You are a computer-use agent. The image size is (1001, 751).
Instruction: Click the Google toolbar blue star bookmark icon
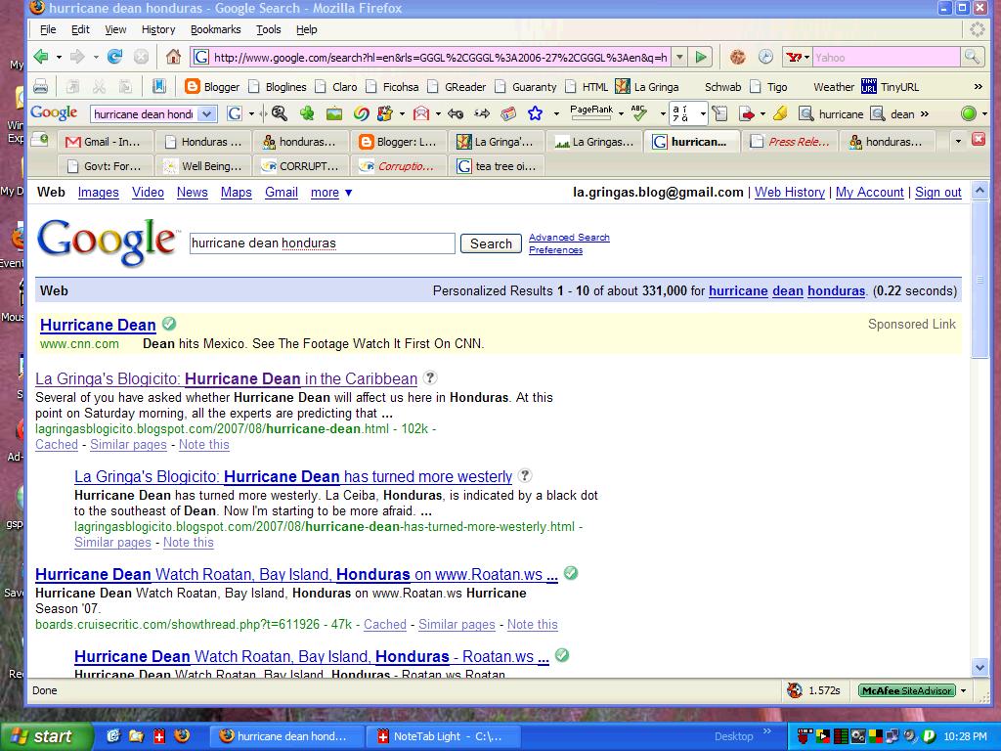click(x=535, y=113)
